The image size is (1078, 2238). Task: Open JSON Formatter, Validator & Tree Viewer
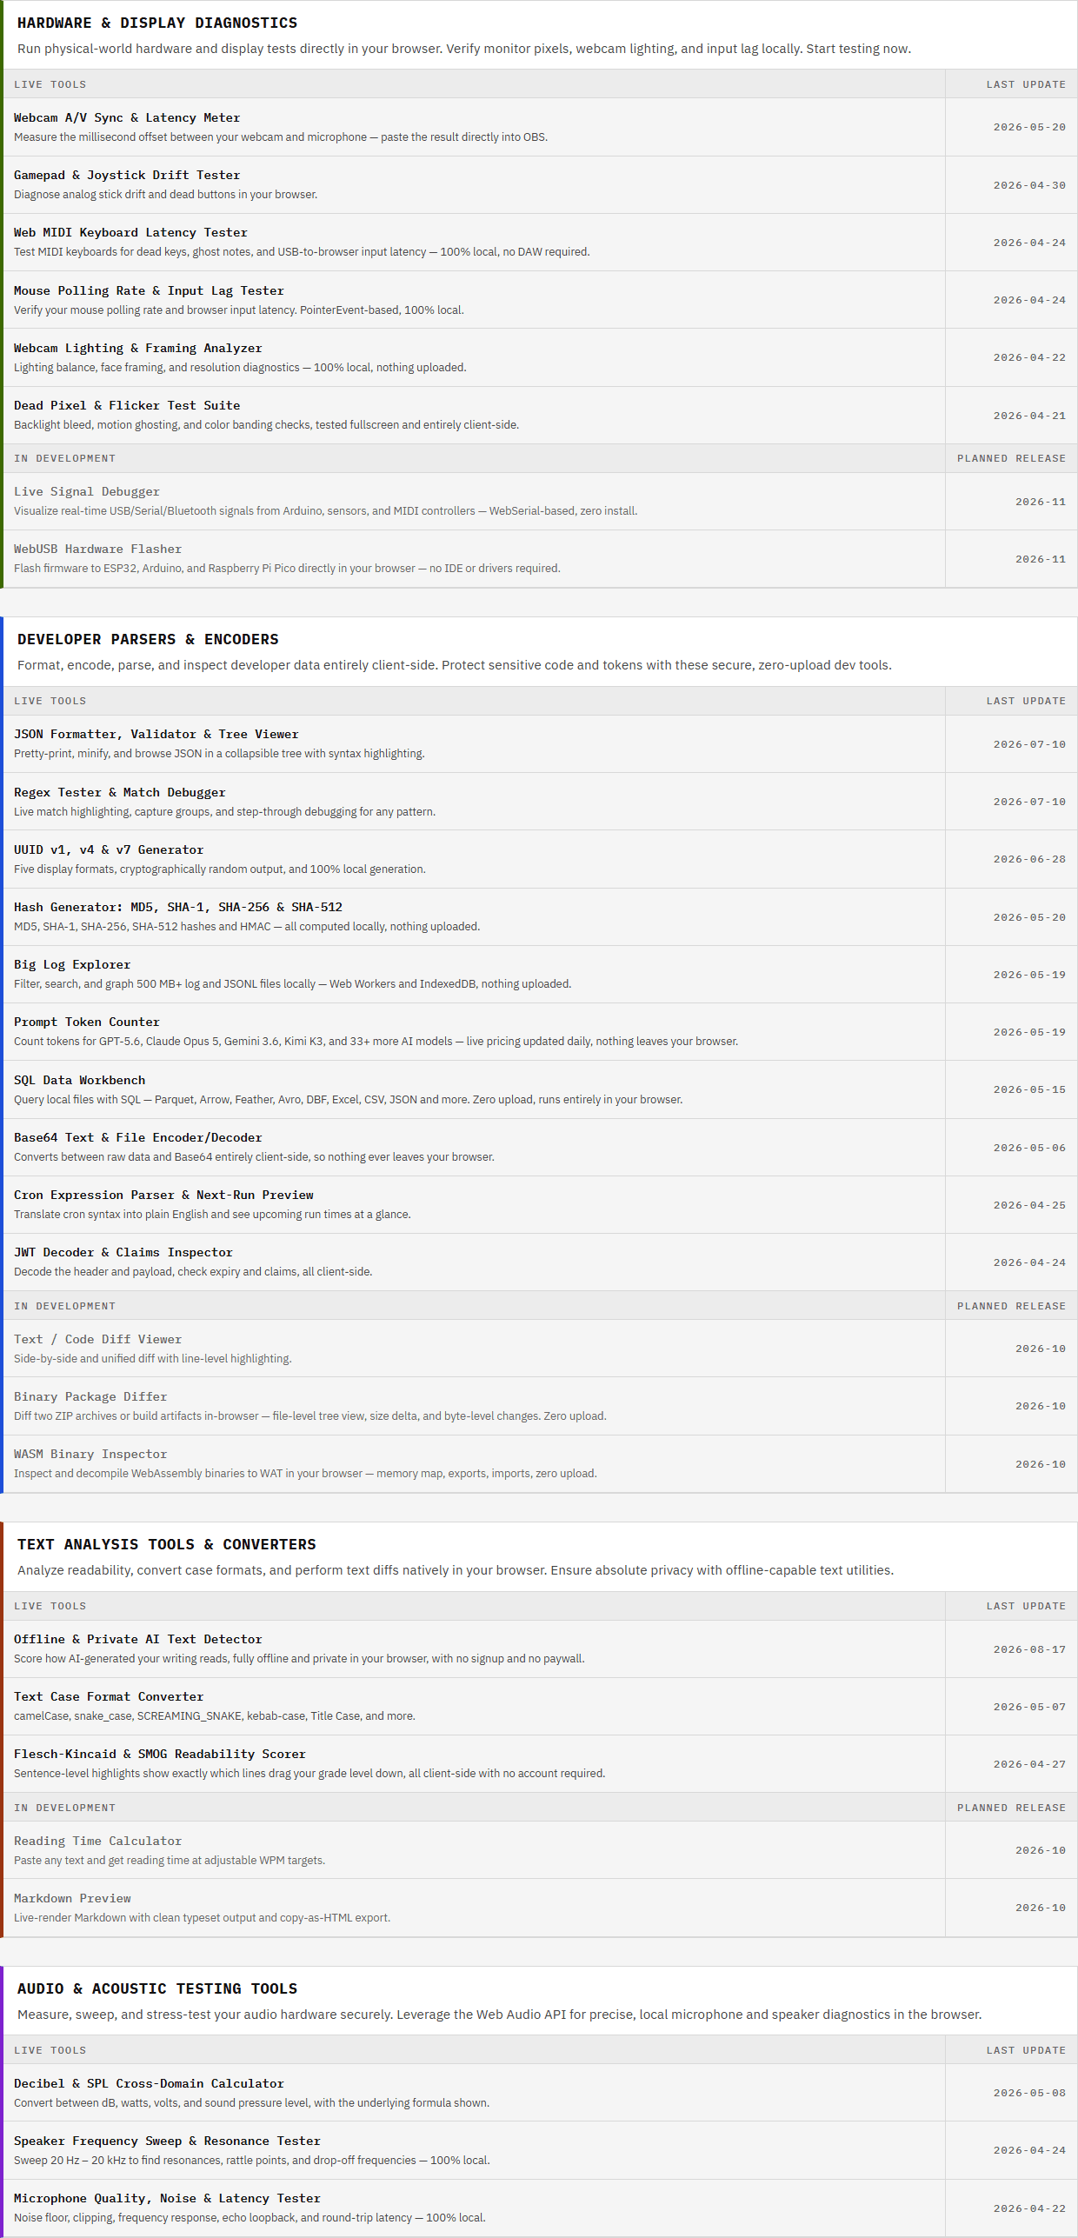[x=156, y=735]
